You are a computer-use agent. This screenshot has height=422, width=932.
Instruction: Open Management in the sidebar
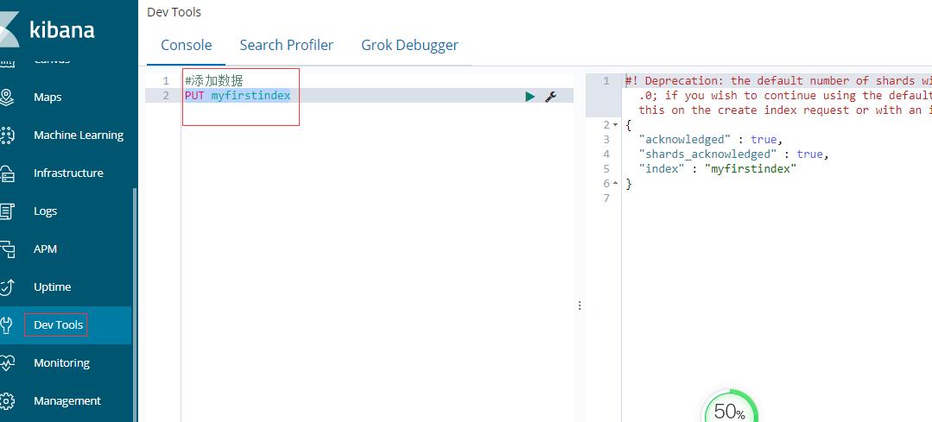pos(67,401)
